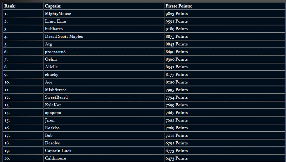Select the MishStress captain entry
The image size is (286, 162).
click(x=56, y=90)
